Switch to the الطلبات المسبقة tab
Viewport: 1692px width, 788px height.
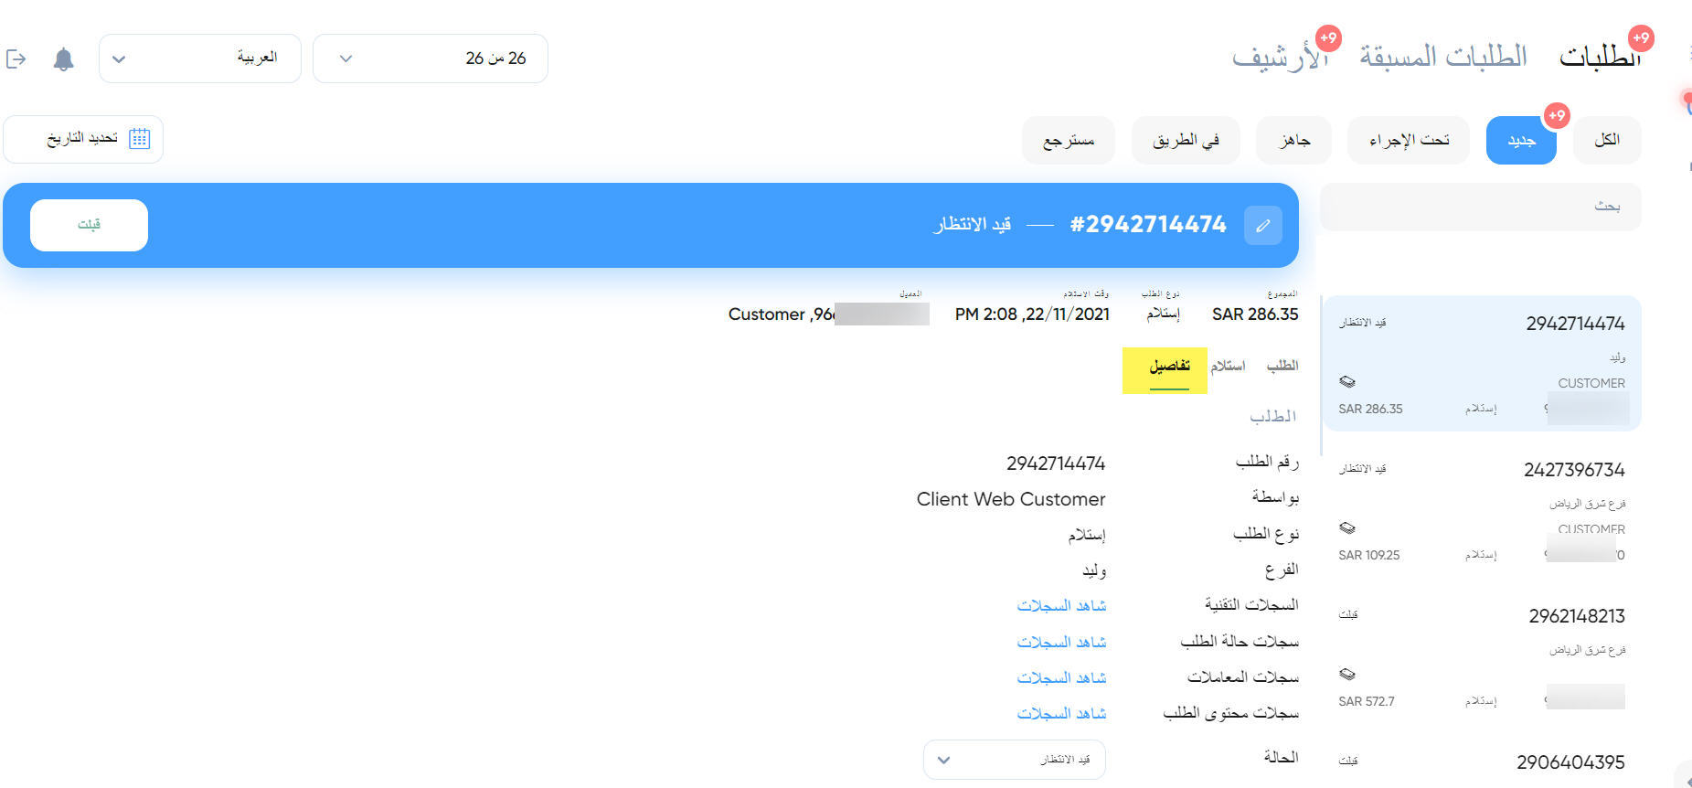[1443, 57]
